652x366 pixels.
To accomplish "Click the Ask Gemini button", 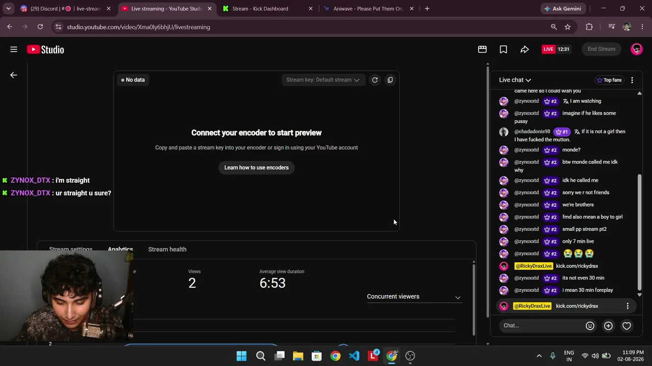I will click(x=563, y=9).
